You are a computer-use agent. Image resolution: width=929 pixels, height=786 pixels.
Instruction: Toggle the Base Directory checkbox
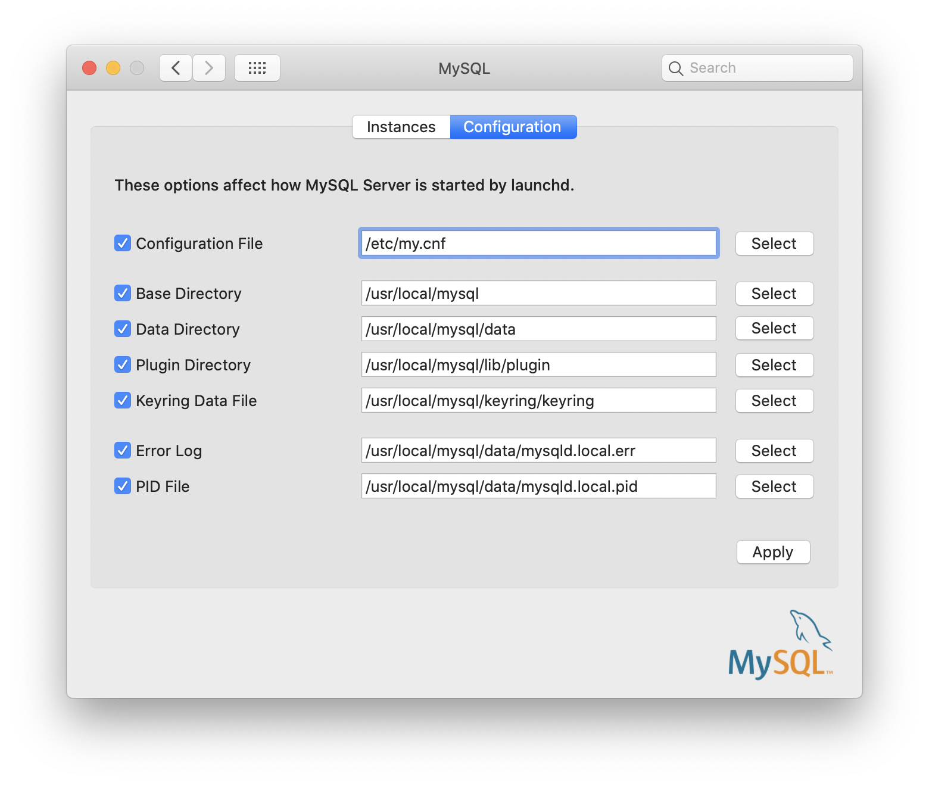tap(123, 293)
